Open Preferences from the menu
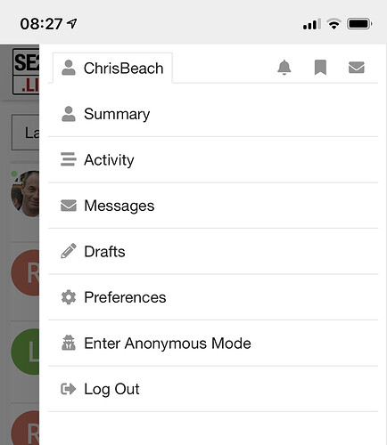 (213, 297)
